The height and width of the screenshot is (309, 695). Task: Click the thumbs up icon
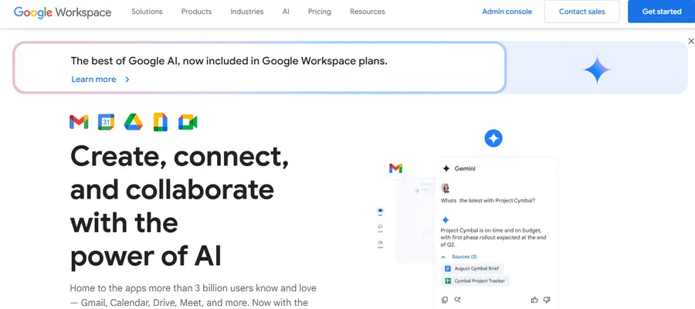coord(534,300)
